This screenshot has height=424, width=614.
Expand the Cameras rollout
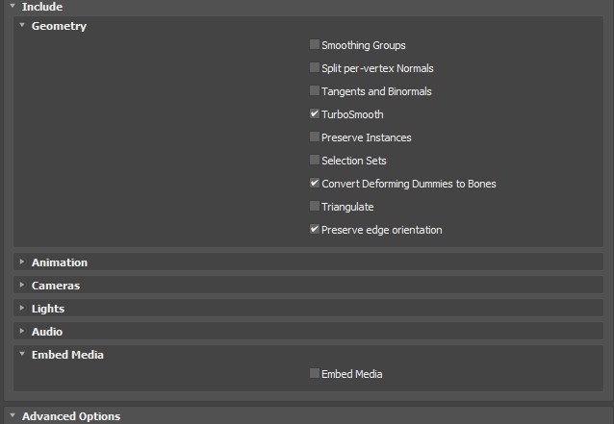pyautogui.click(x=22, y=285)
